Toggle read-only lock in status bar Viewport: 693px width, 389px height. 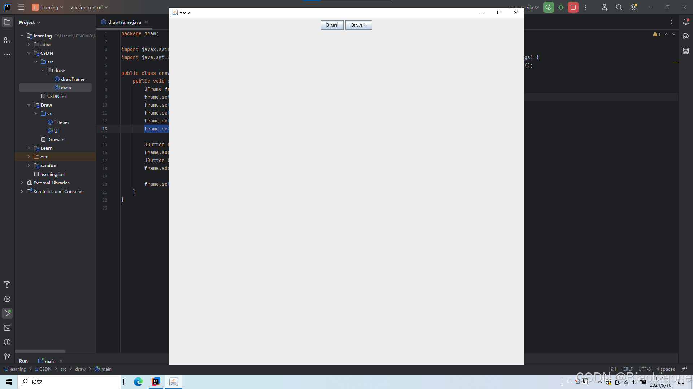point(684,369)
